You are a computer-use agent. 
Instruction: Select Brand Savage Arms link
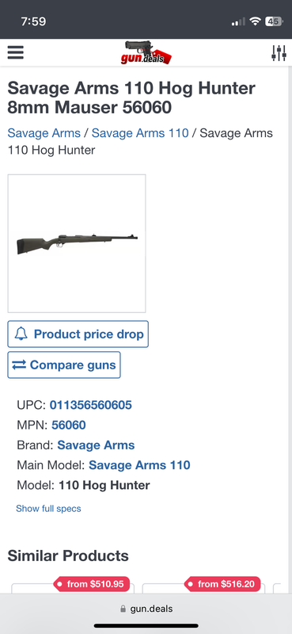click(96, 445)
